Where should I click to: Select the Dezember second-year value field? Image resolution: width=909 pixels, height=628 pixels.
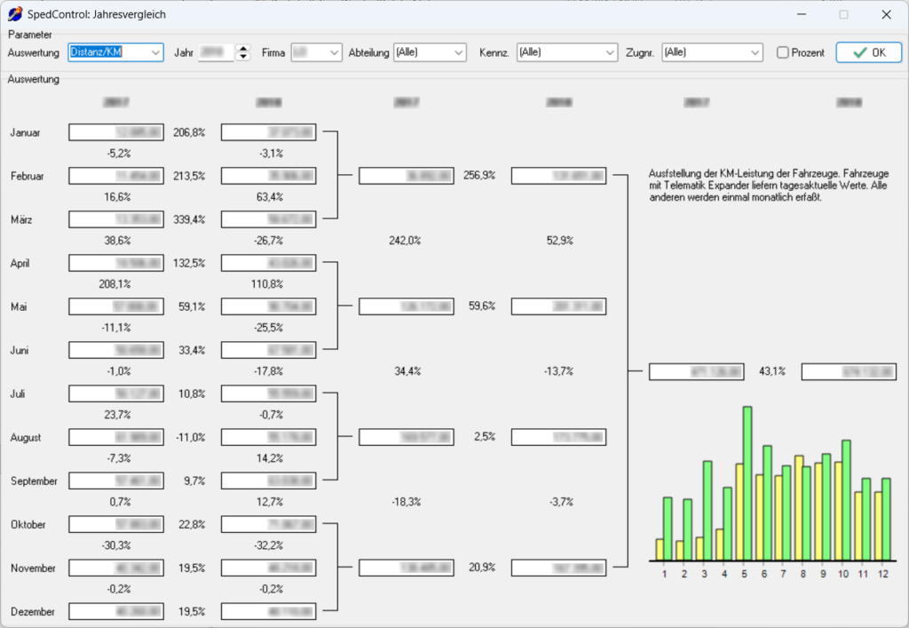268,611
